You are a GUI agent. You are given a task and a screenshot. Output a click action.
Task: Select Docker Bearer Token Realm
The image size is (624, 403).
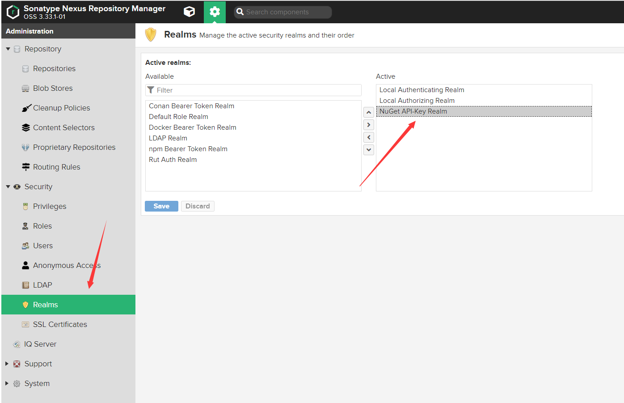253,127
